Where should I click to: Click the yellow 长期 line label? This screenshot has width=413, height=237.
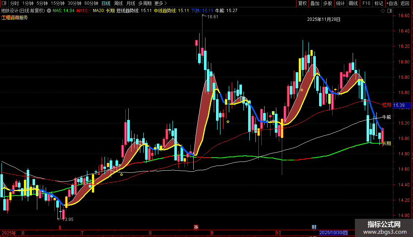(387, 143)
